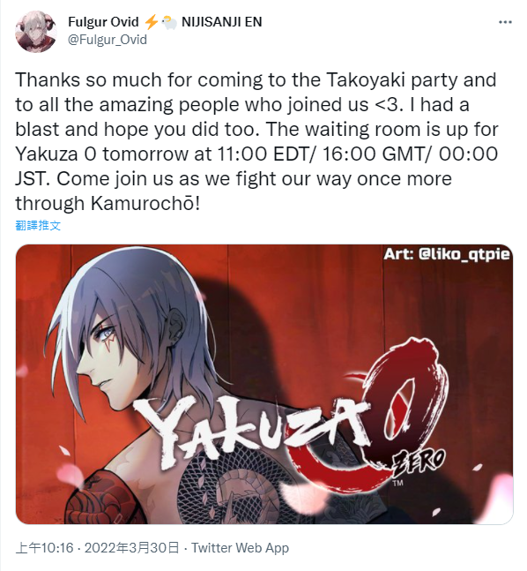
Task: Click the sheep emoji in the display name
Action: [168, 22]
